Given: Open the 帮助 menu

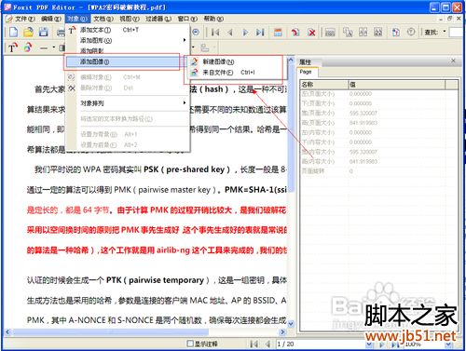Looking at the screenshot, I should (213, 19).
